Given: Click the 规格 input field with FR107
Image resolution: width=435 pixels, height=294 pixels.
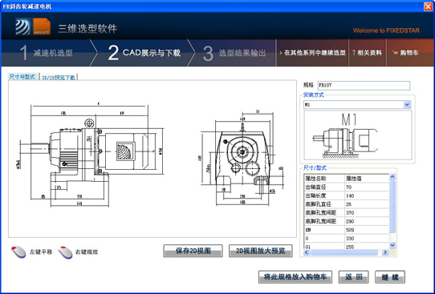Looking at the screenshot, I should tap(364, 85).
